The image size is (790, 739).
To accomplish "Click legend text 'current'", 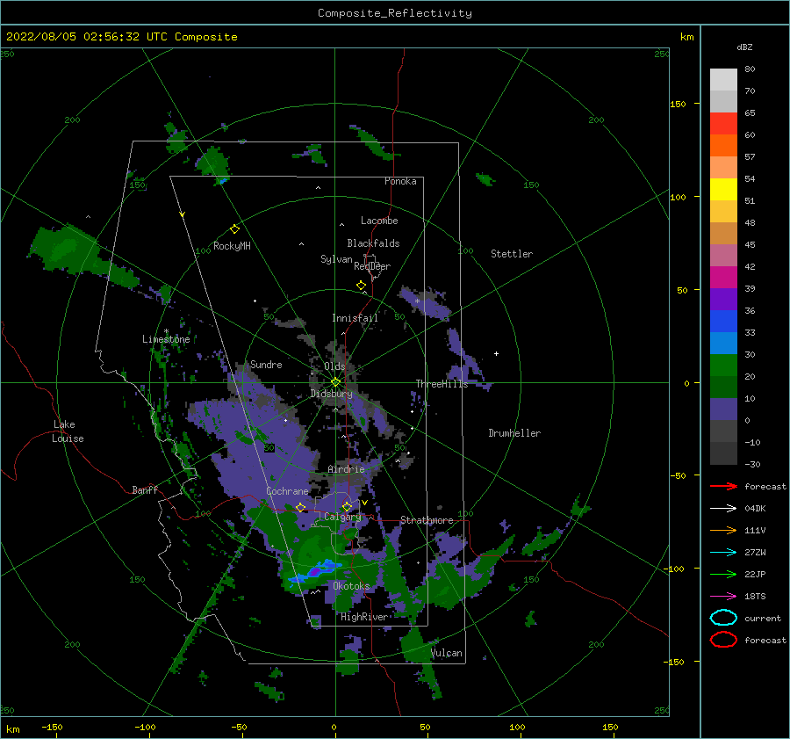I will coord(763,618).
